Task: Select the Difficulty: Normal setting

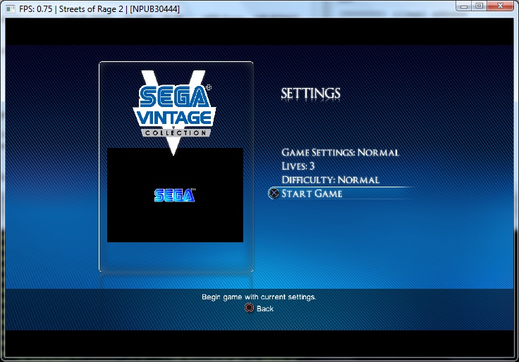Action: coord(330,180)
